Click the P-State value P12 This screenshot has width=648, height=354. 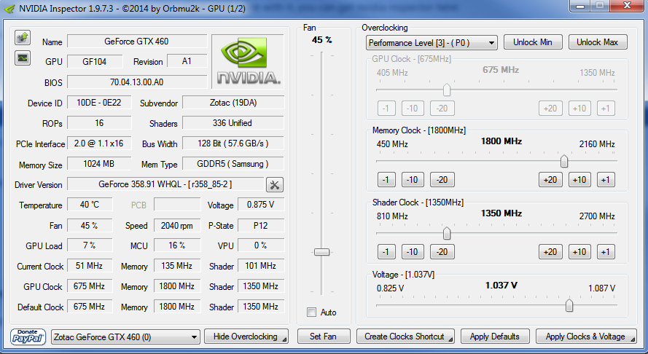[x=261, y=225]
